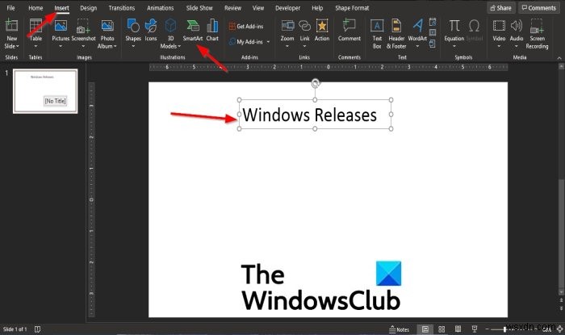Open My Add-ins

point(246,42)
